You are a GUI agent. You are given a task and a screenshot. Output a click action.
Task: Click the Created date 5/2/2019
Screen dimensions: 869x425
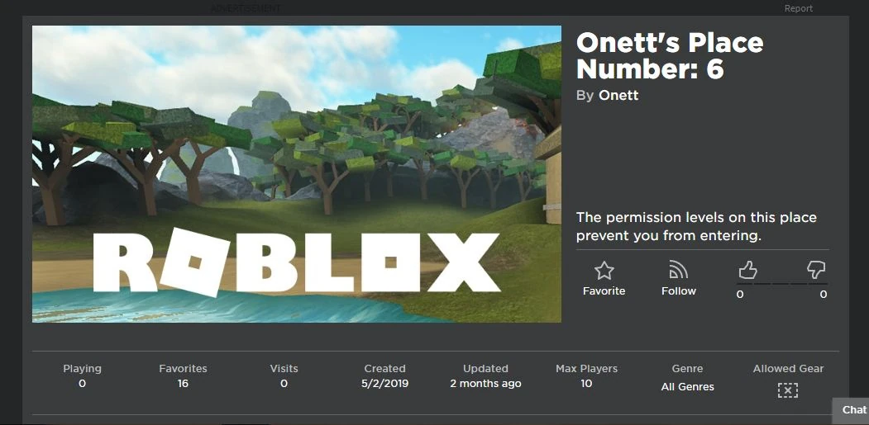tap(384, 384)
